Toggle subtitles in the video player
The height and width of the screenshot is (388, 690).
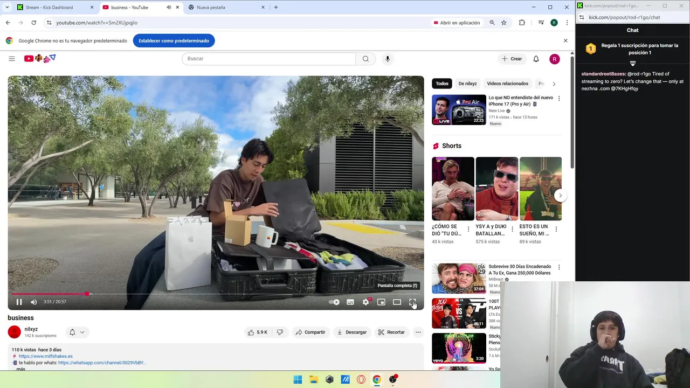(x=350, y=302)
